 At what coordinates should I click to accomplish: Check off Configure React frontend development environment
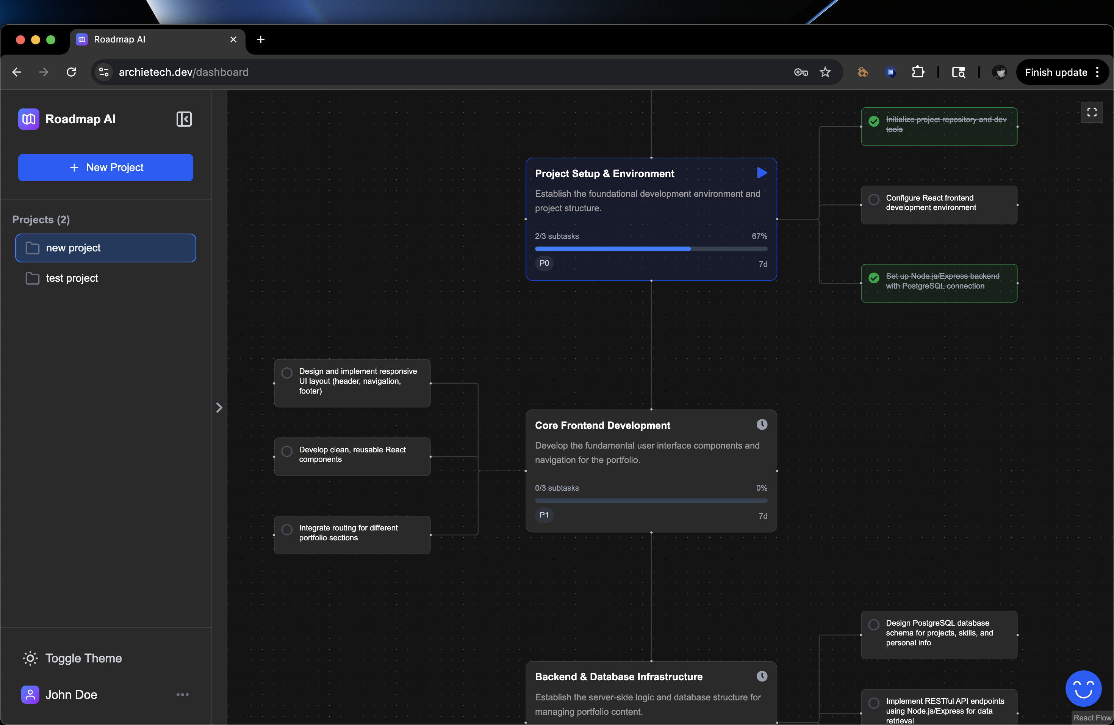click(873, 199)
